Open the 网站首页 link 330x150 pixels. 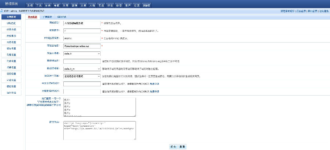(312, 11)
